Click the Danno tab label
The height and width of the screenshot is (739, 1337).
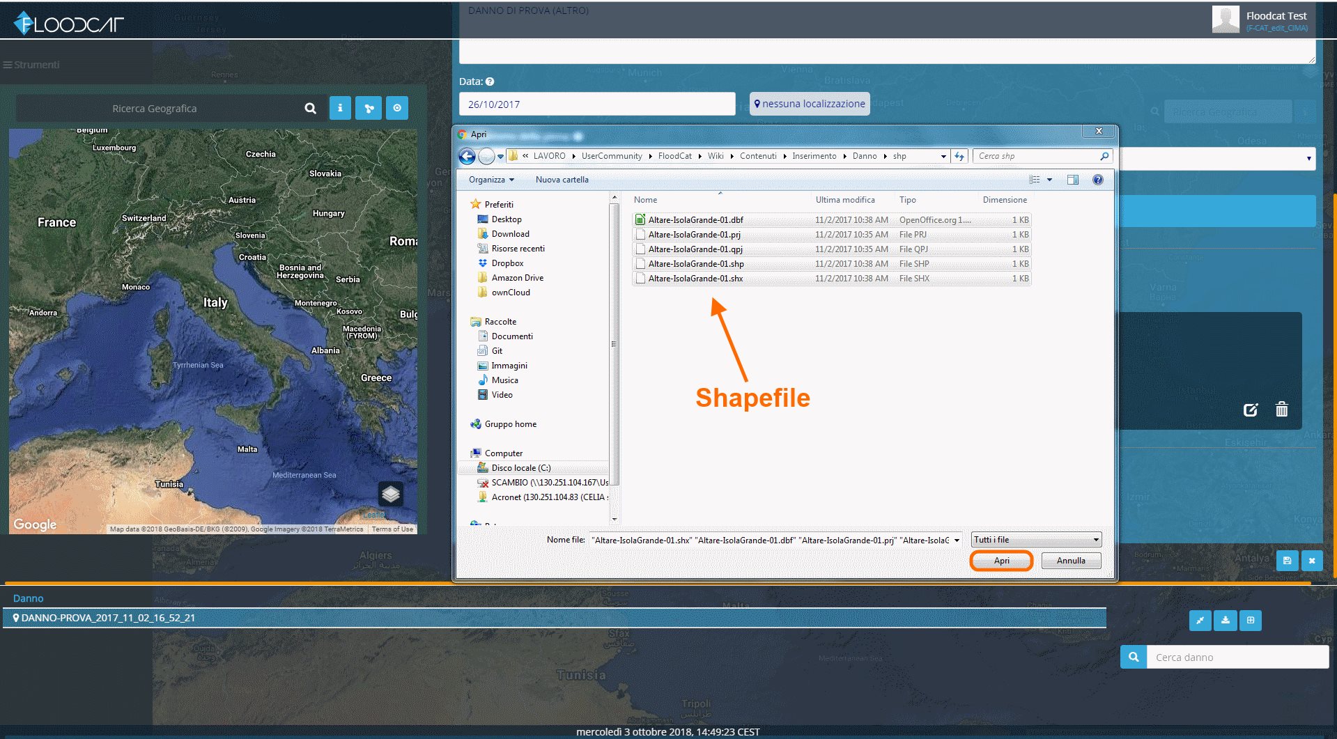point(28,598)
